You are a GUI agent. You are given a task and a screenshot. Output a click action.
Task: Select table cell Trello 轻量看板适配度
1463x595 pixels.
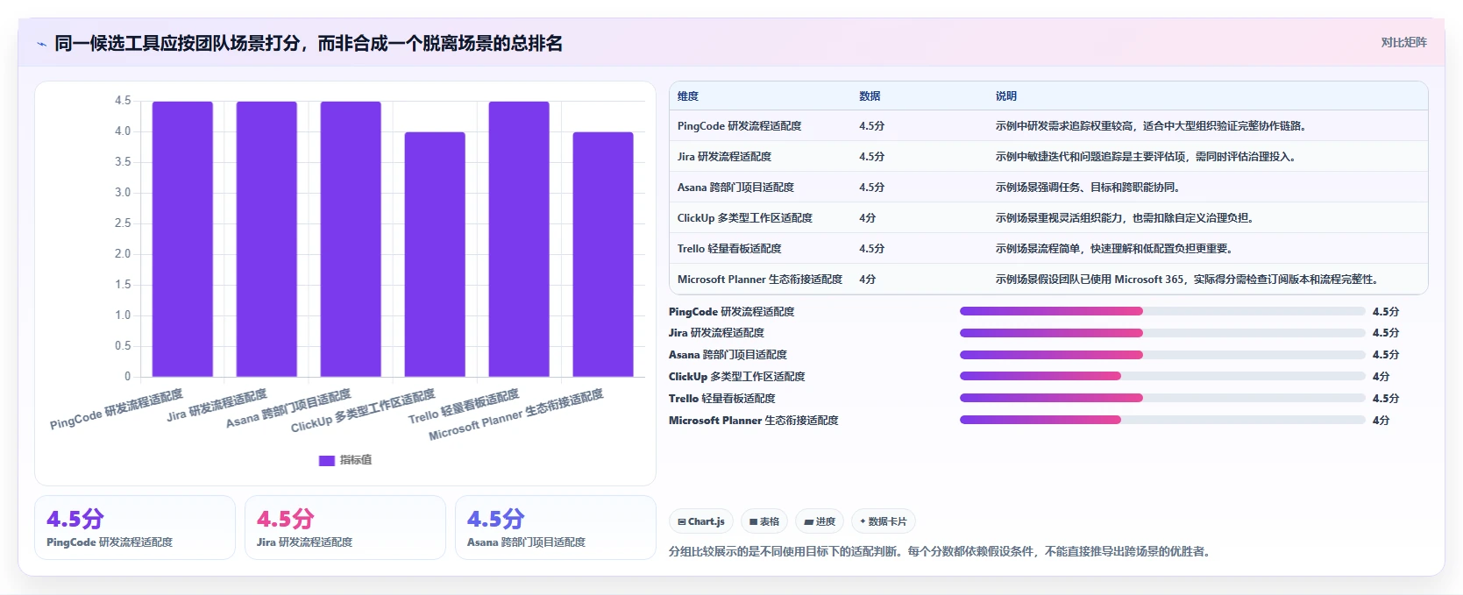pos(729,249)
